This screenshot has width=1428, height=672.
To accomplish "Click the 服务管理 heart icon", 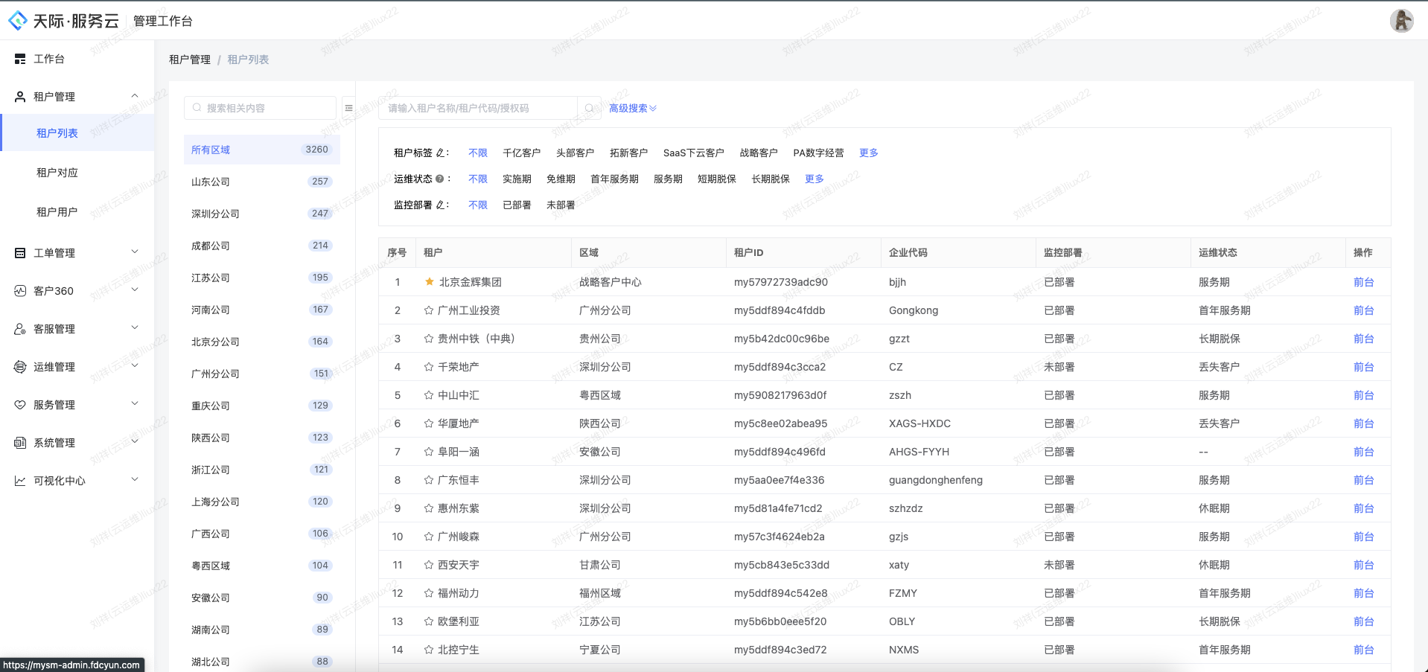I will (20, 405).
